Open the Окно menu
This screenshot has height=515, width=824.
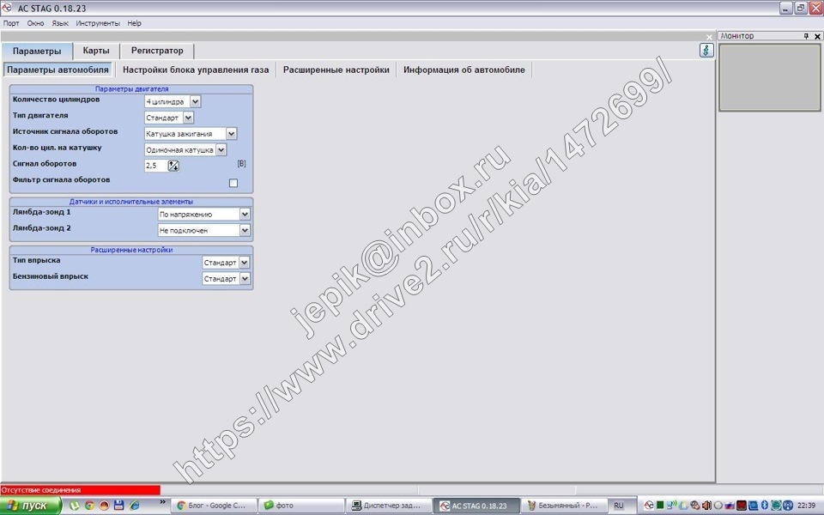pyautogui.click(x=35, y=23)
